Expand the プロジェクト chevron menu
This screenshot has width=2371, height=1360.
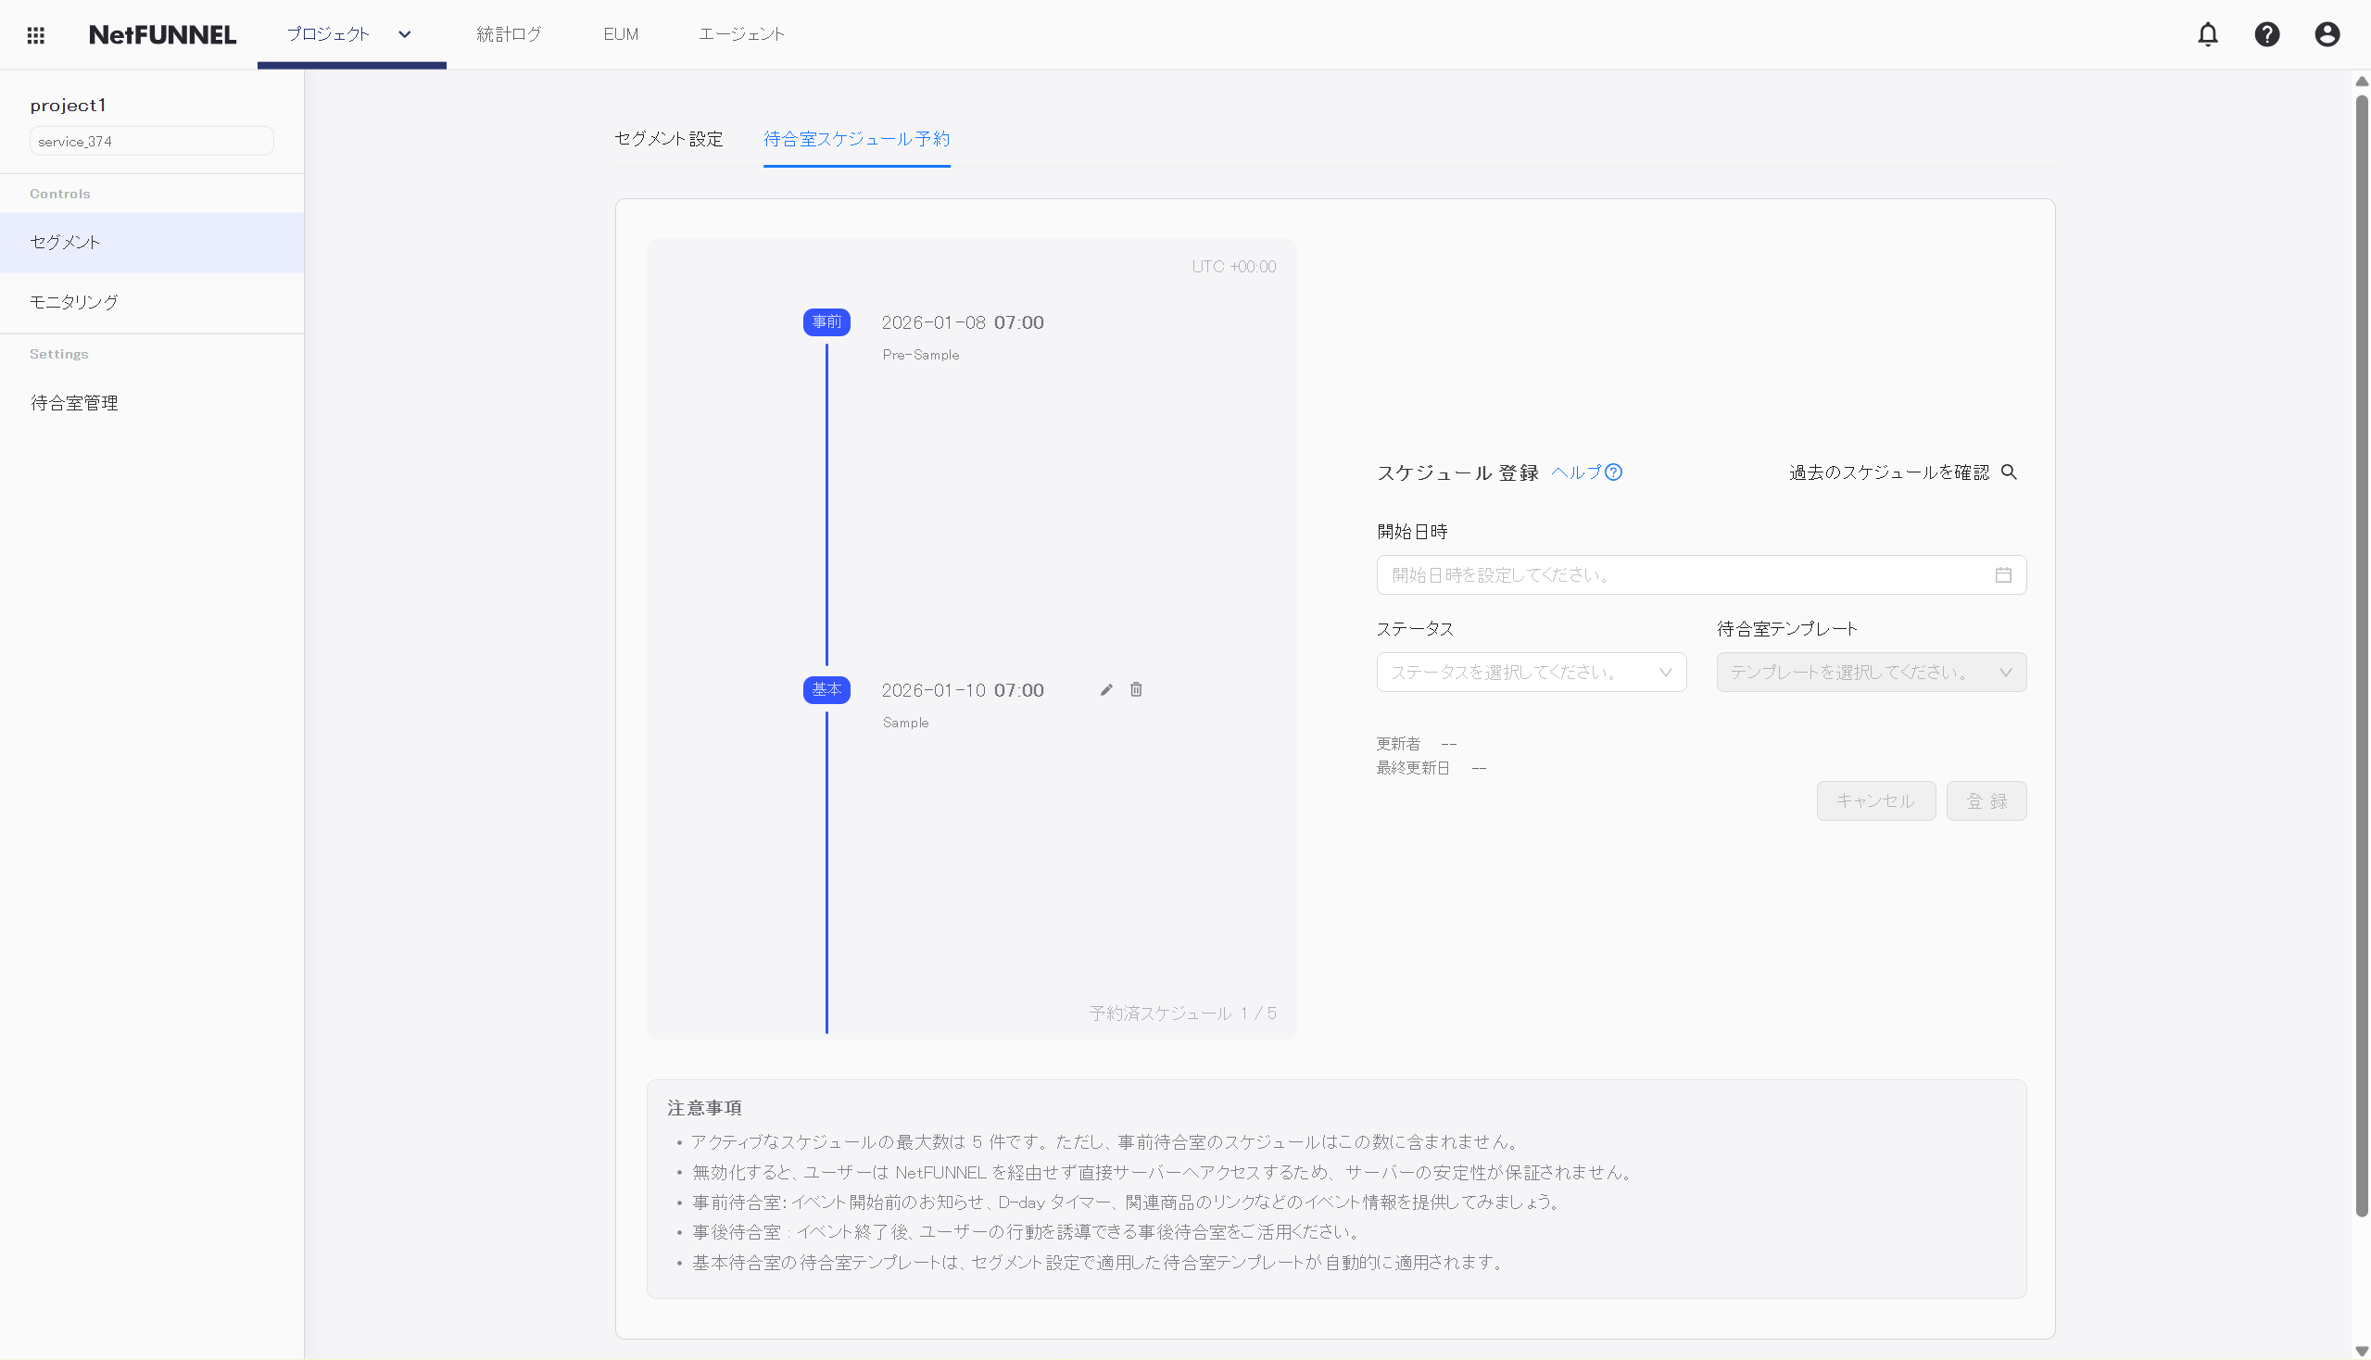pyautogui.click(x=404, y=33)
